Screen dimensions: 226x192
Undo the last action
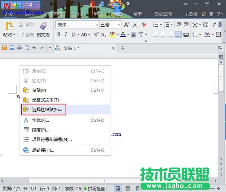pos(34,48)
